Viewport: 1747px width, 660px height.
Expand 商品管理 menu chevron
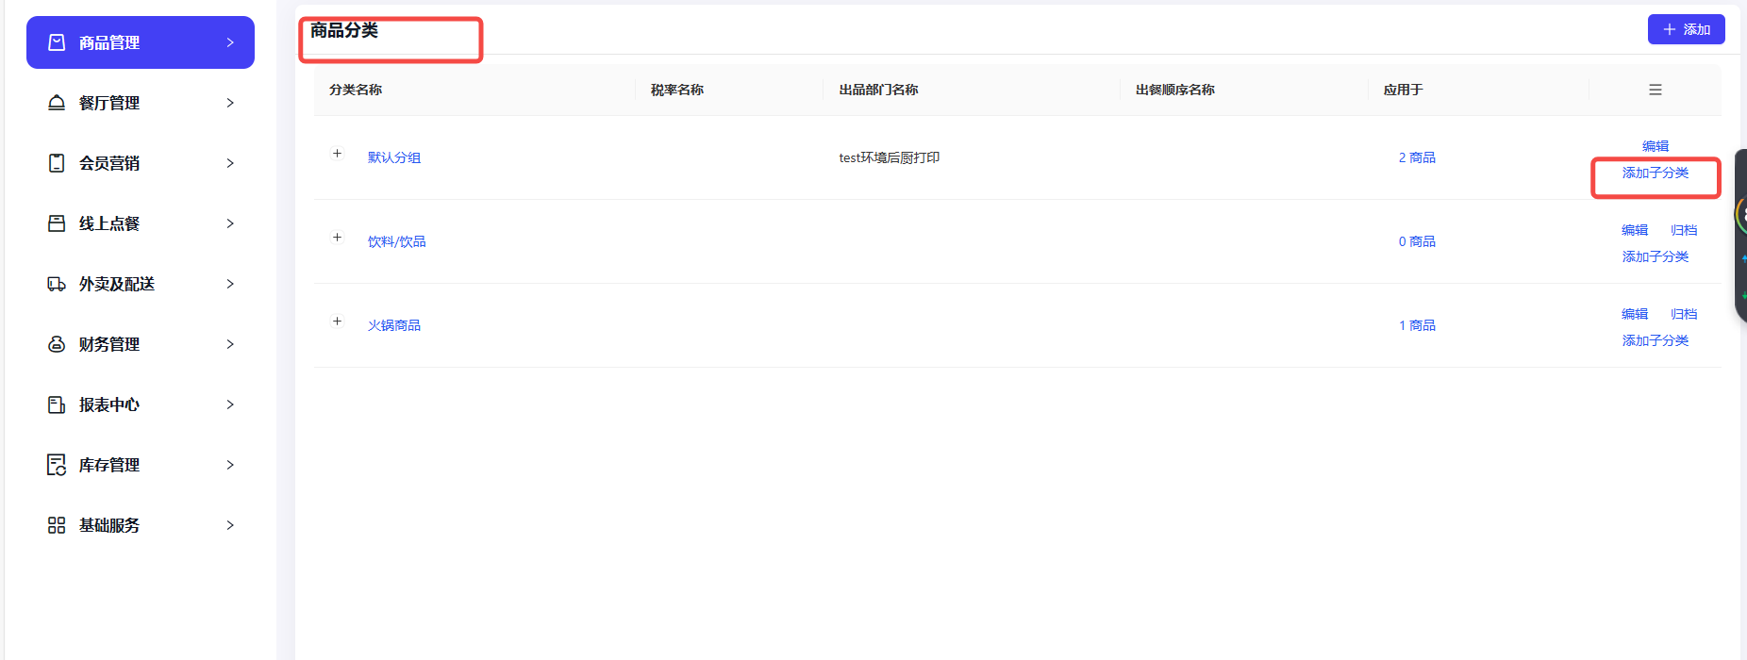click(230, 42)
